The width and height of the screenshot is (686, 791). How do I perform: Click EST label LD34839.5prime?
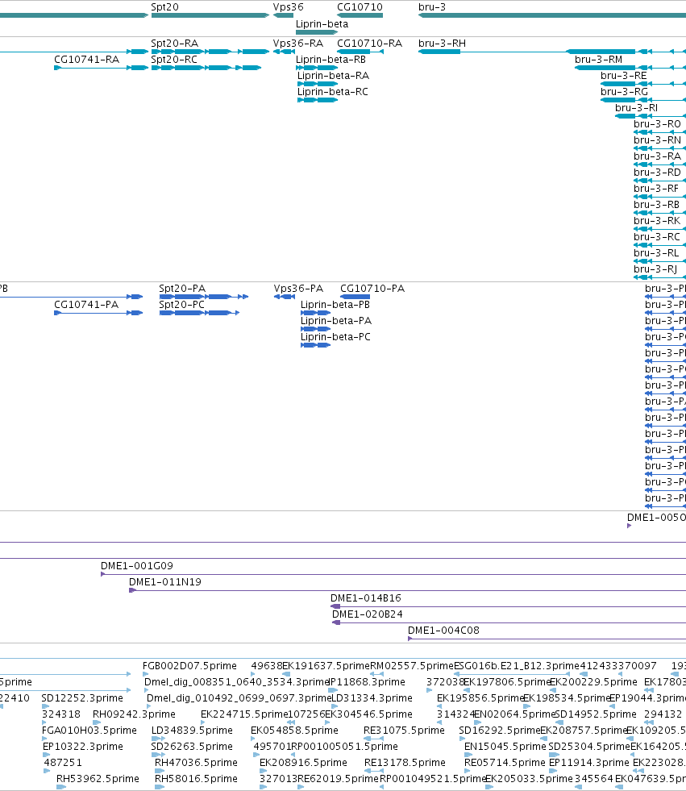tap(192, 731)
